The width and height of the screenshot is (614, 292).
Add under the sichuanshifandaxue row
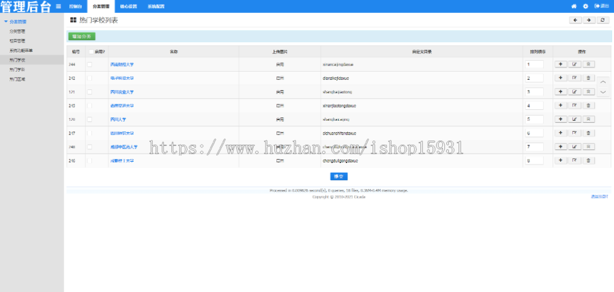(560, 133)
